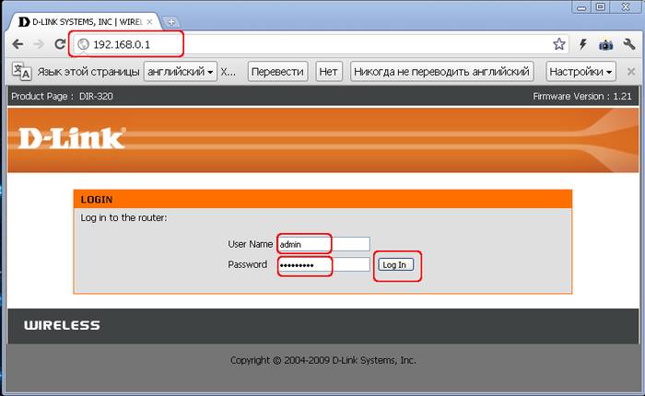Expand the Настройки translate options dropdown
Viewport: 645px width, 396px height.
tap(580, 71)
